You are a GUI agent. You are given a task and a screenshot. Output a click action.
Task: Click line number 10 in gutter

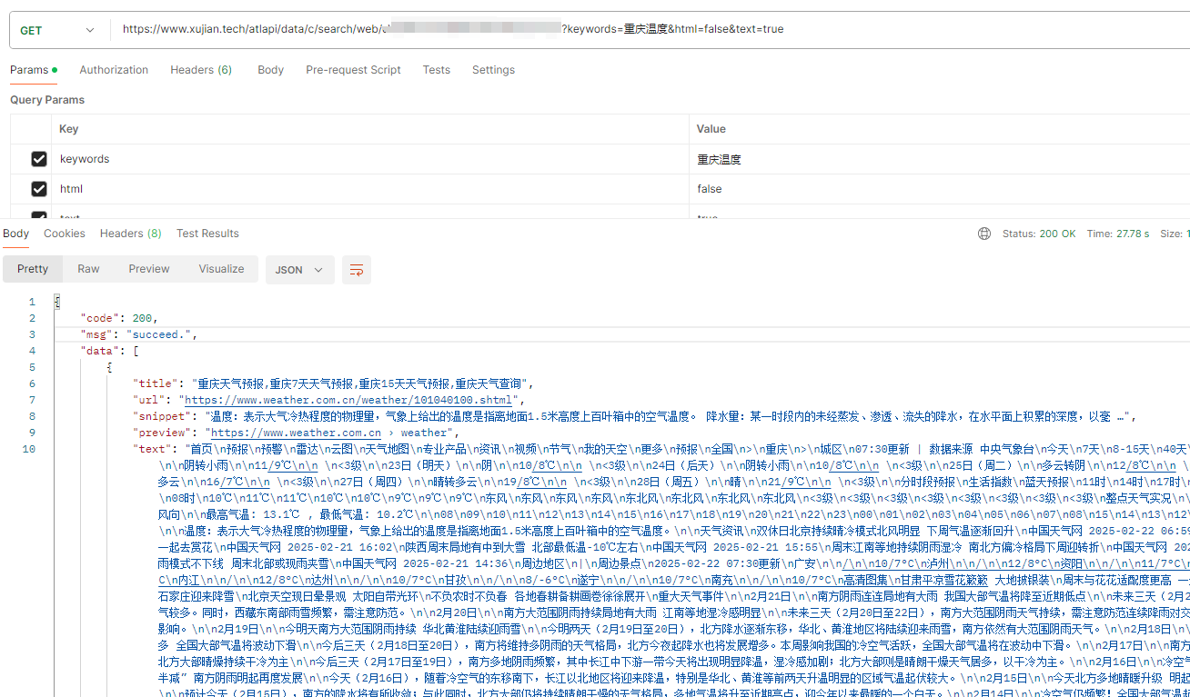pyautogui.click(x=29, y=449)
